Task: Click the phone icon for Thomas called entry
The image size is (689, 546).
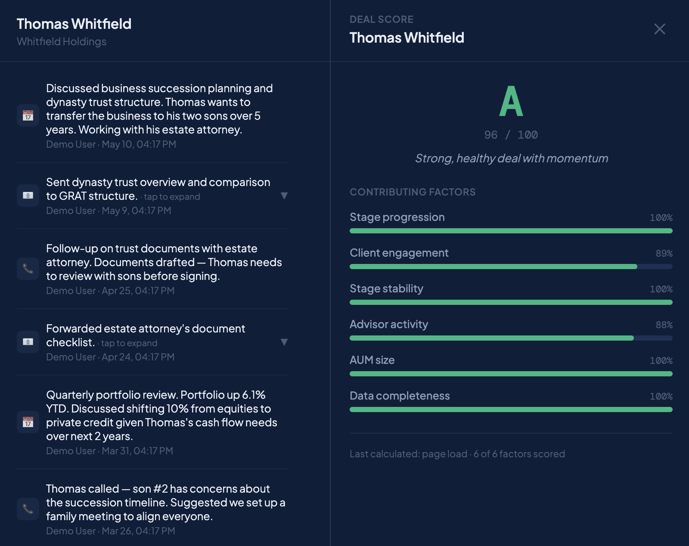Action: (28, 509)
